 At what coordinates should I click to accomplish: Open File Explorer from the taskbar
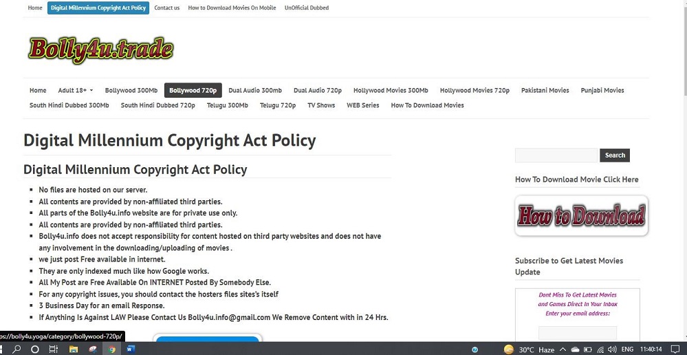point(73,349)
